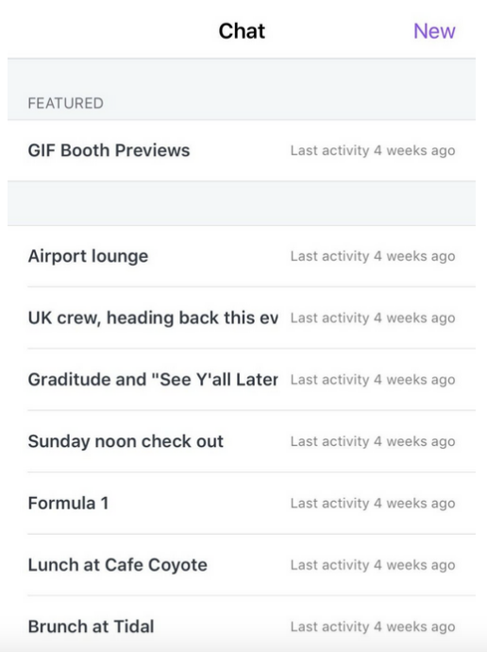Click the empty gray divider above Airport lounge

pos(242,203)
